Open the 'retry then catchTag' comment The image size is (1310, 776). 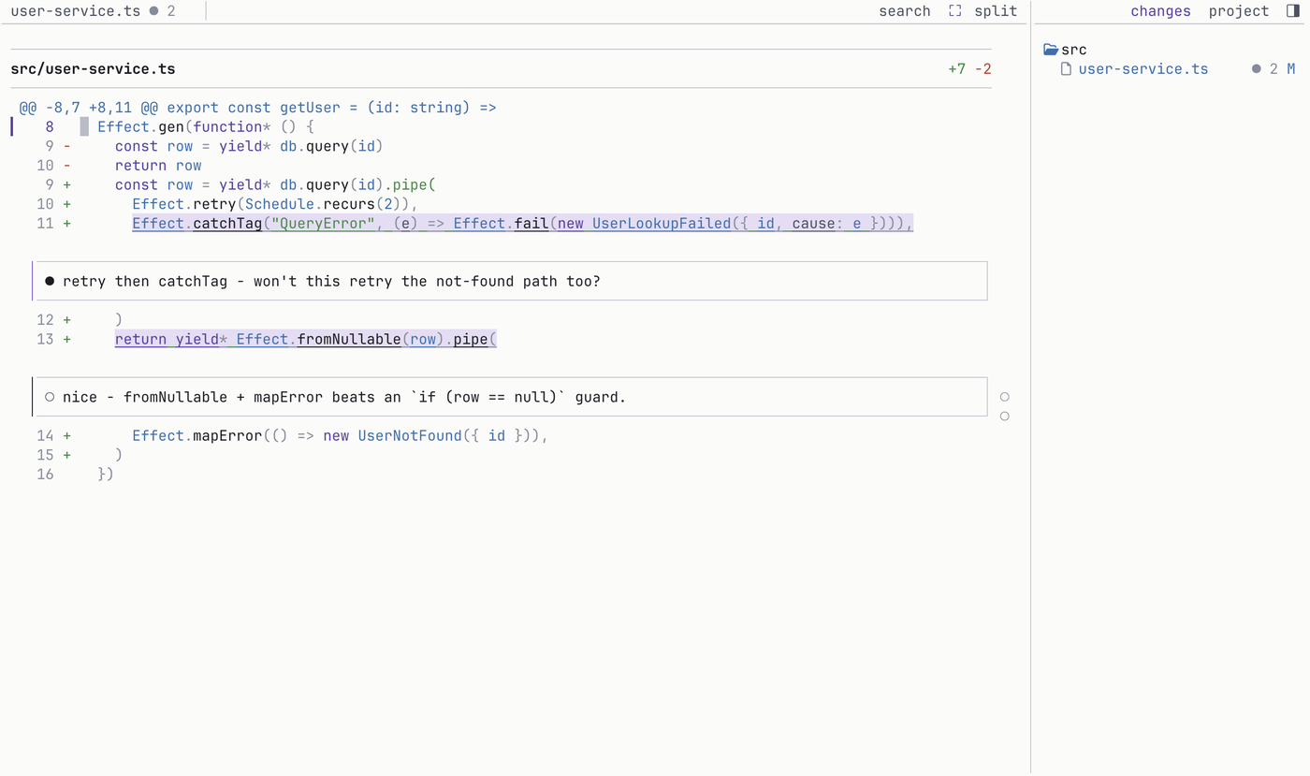point(509,281)
